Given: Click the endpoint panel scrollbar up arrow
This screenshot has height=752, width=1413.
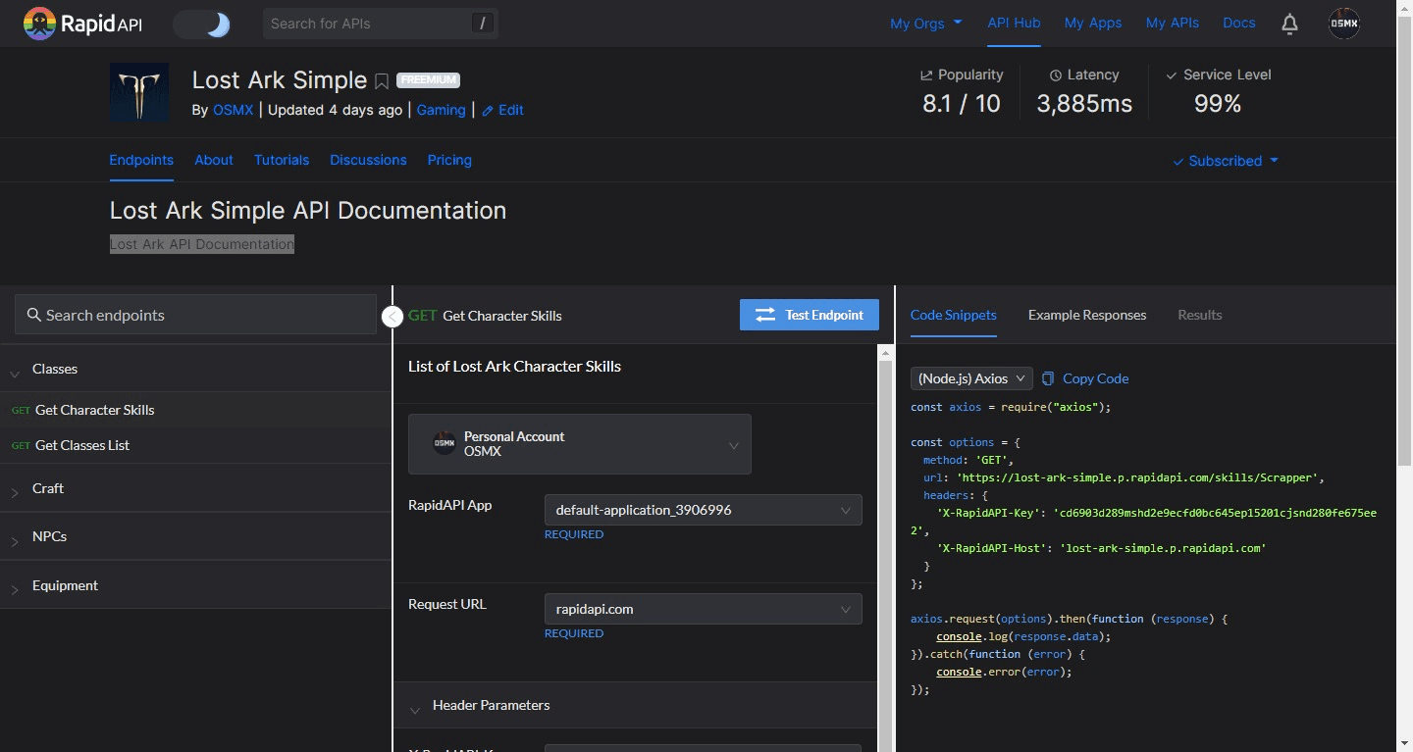Looking at the screenshot, I should click(885, 353).
